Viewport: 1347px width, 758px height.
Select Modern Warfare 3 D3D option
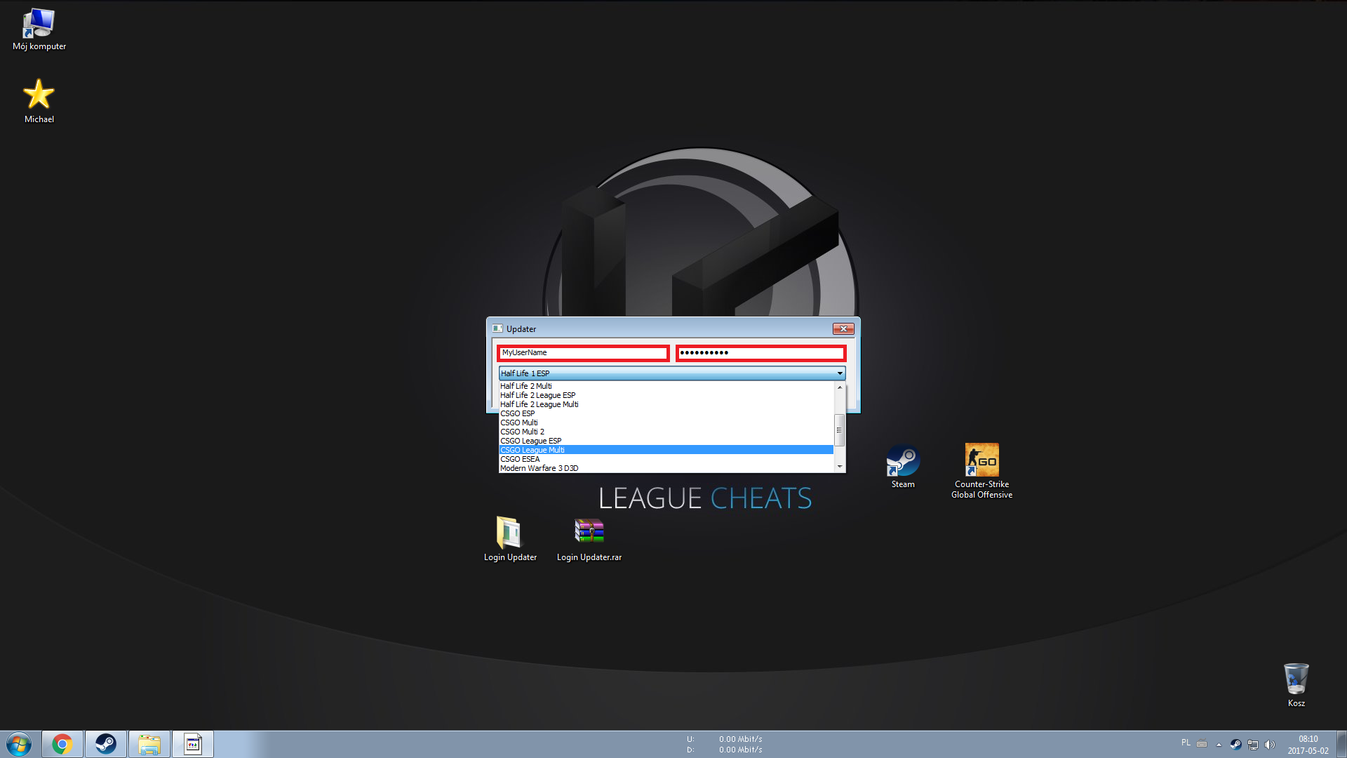(x=666, y=468)
